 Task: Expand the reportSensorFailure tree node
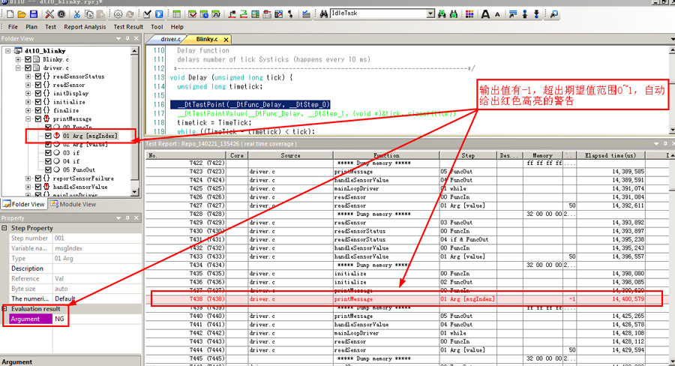[x=28, y=178]
